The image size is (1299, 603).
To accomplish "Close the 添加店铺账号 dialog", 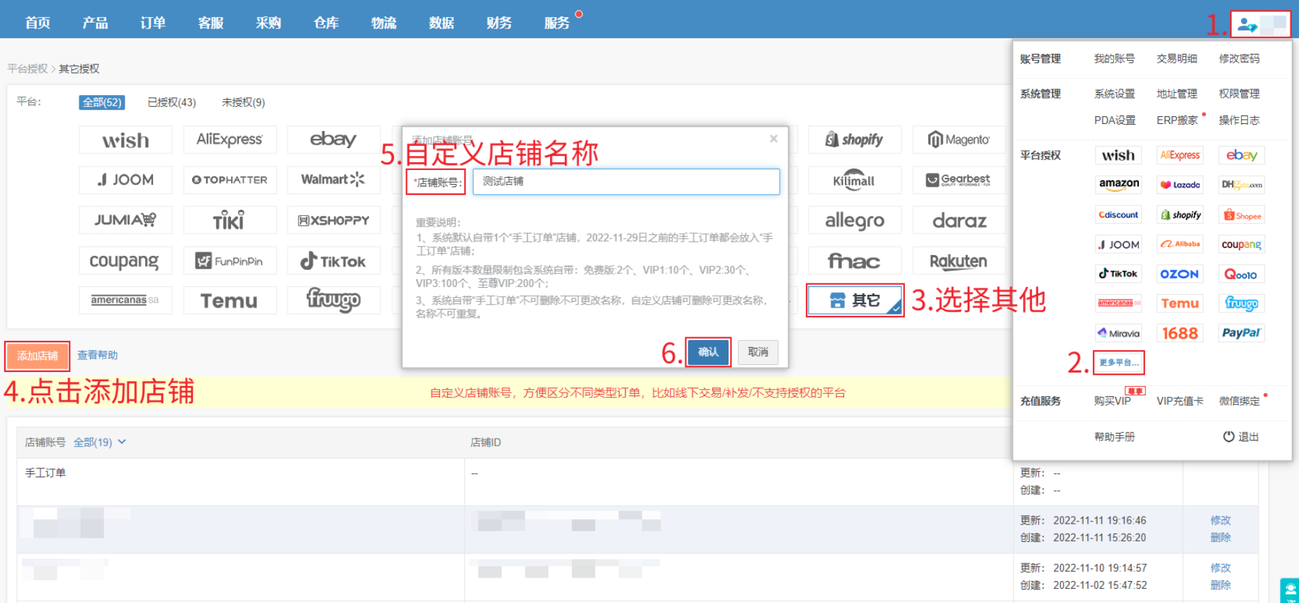I will tap(774, 139).
